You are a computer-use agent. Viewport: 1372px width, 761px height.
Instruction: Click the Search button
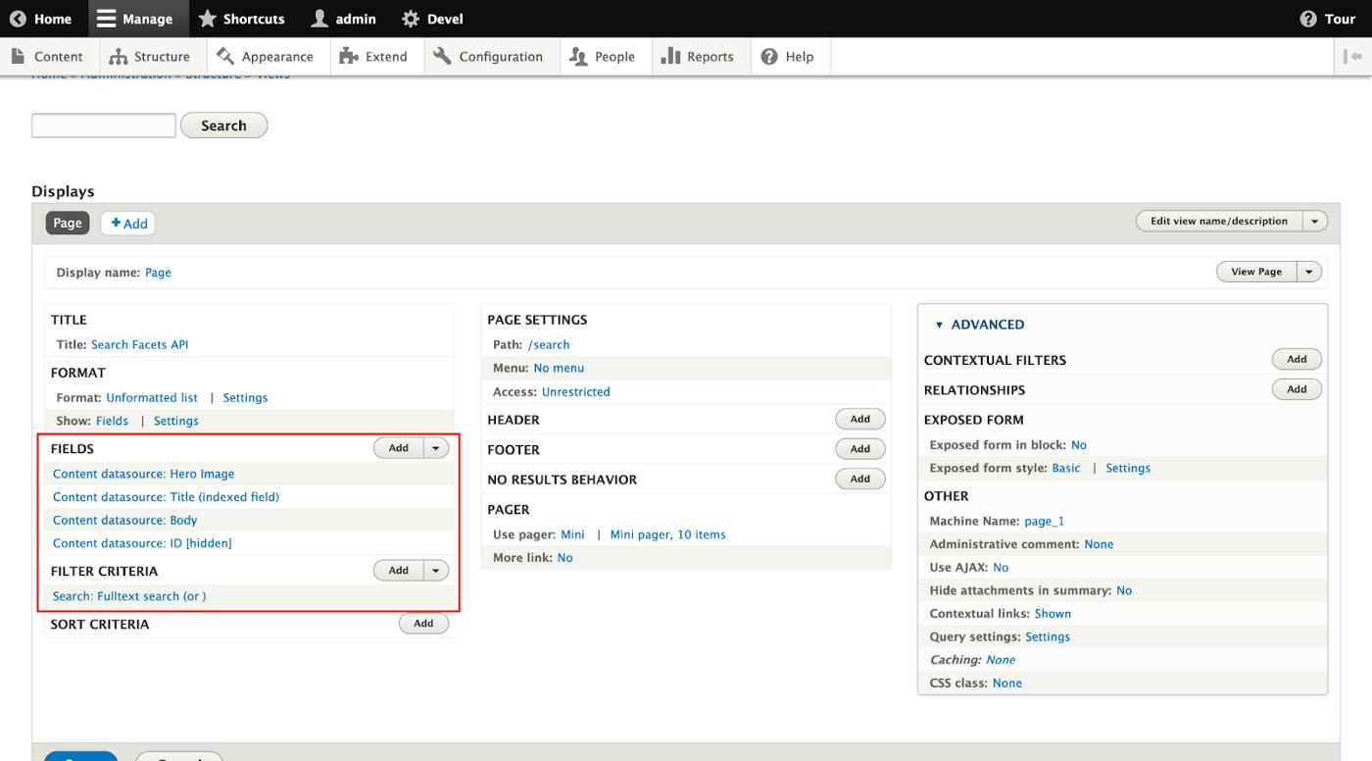(x=223, y=125)
